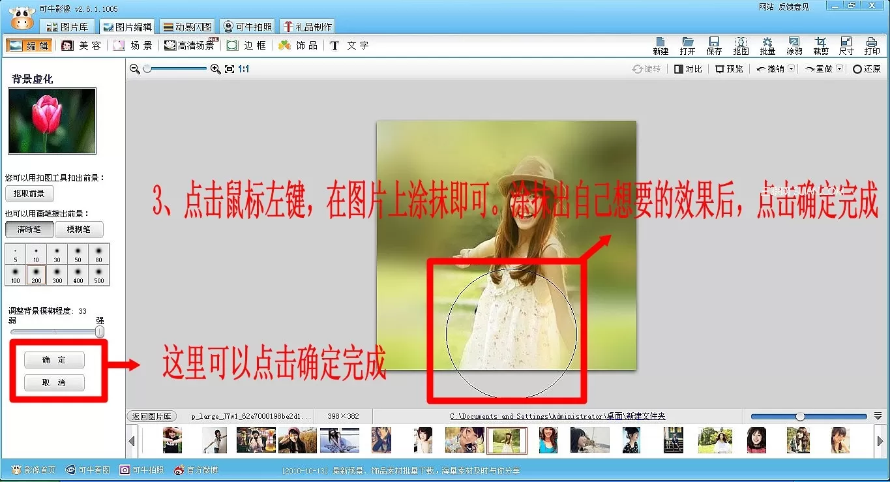Open the 场景 scene menu
Screen dimensions: 890x482
133,46
